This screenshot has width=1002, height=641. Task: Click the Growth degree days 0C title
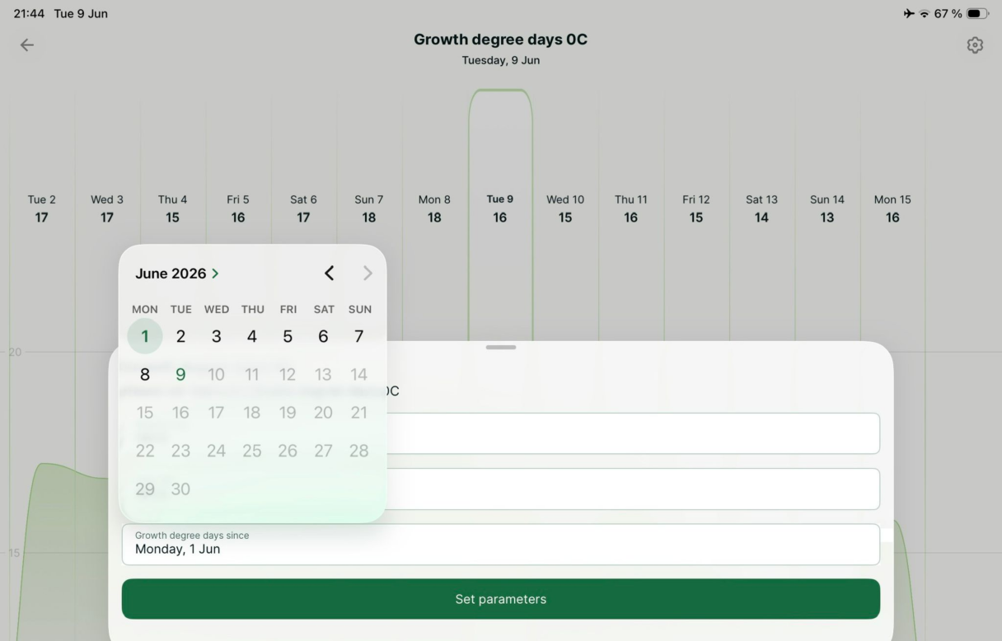(x=501, y=40)
